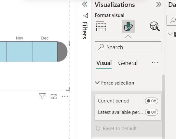Click the Filters megaphone icon
The width and height of the screenshot is (176, 139).
click(x=86, y=16)
